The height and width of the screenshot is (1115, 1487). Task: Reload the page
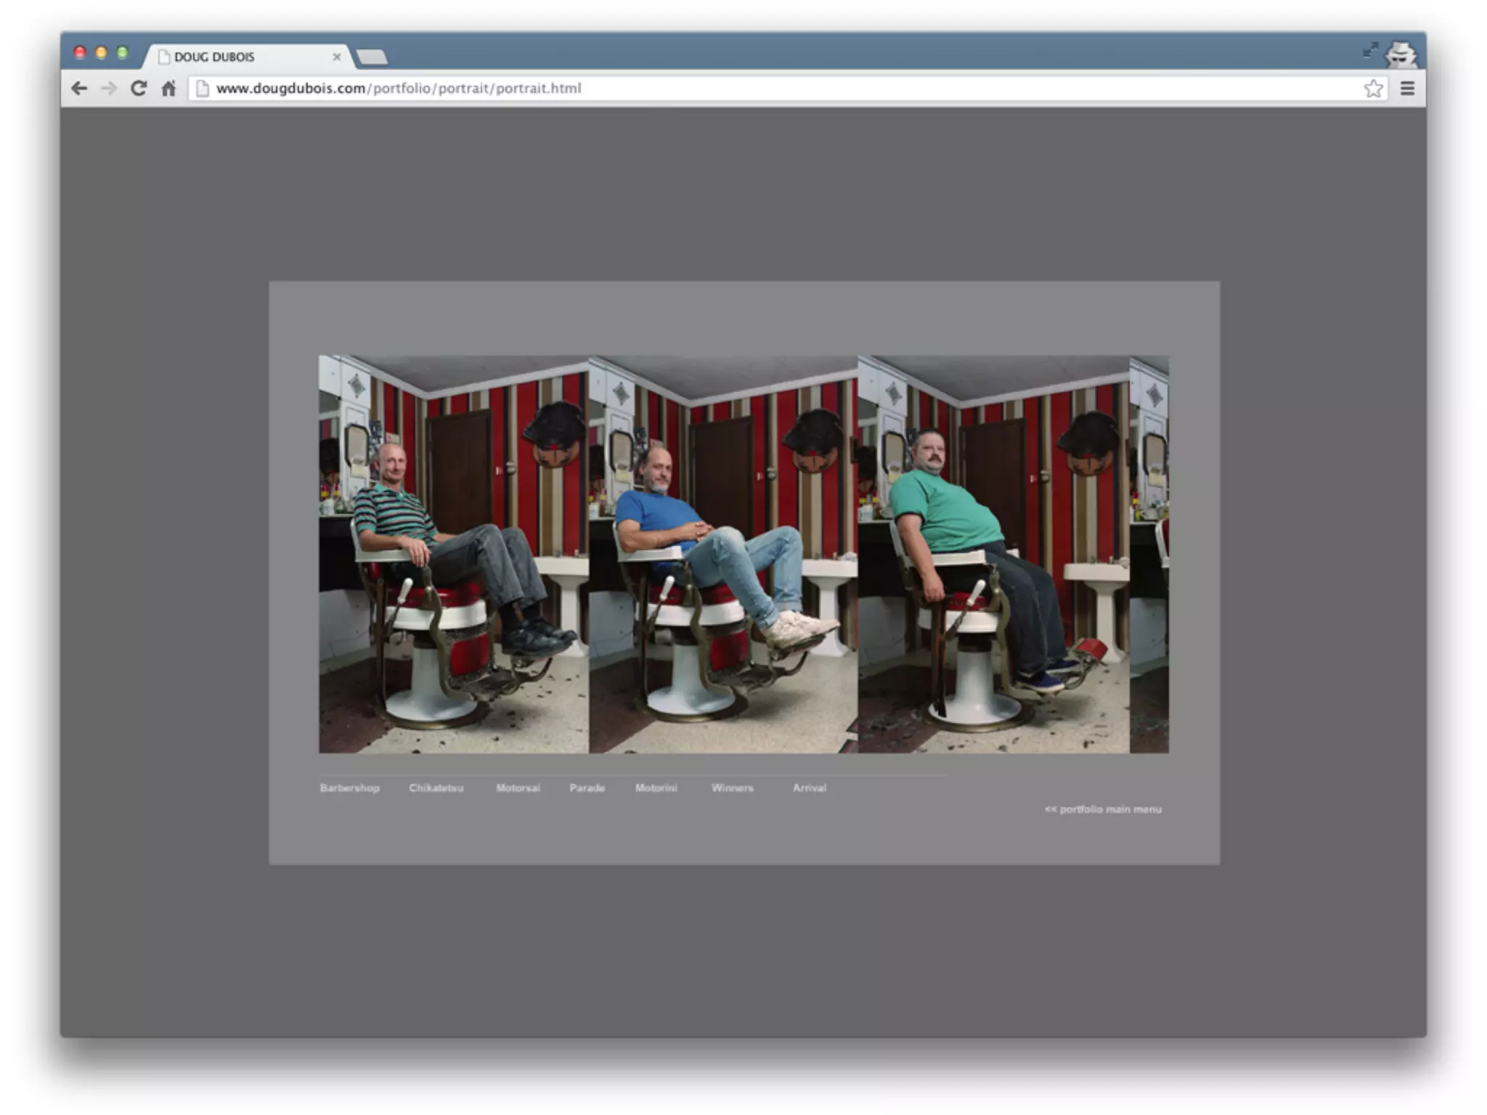[139, 89]
